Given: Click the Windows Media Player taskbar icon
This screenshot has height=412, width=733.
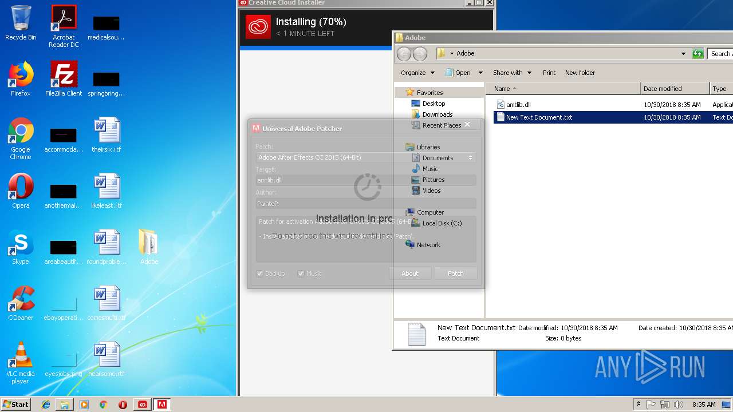Looking at the screenshot, I should pyautogui.click(x=84, y=405).
